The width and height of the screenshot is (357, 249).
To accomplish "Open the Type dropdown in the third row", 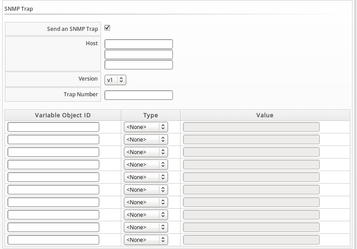I will pyautogui.click(x=145, y=152).
